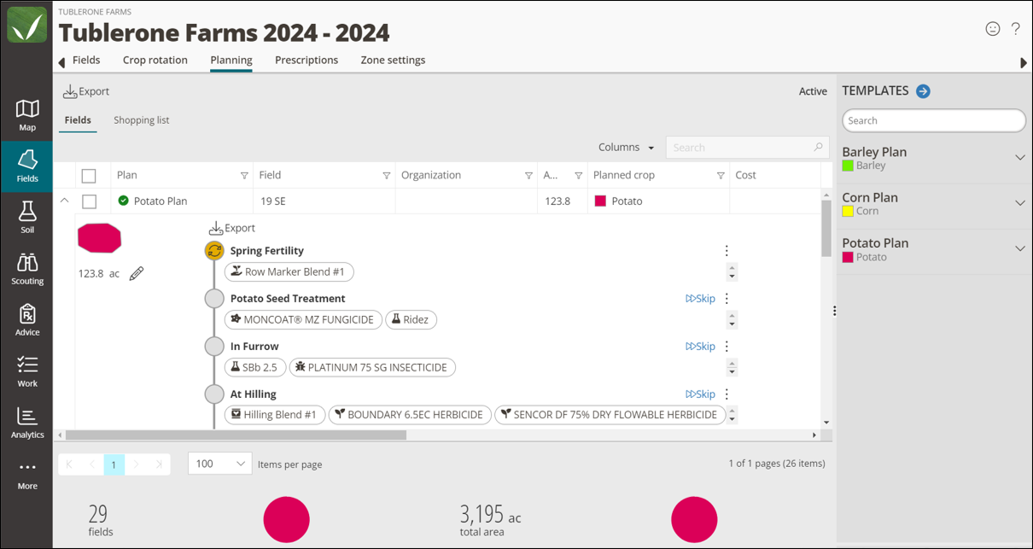Open the Work checklist section
Image resolution: width=1033 pixels, height=549 pixels.
[27, 371]
